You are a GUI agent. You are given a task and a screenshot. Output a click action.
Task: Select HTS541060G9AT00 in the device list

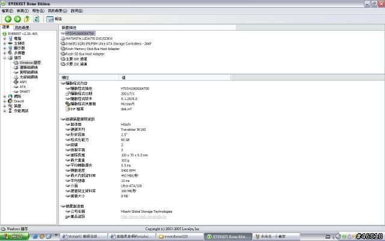click(79, 34)
